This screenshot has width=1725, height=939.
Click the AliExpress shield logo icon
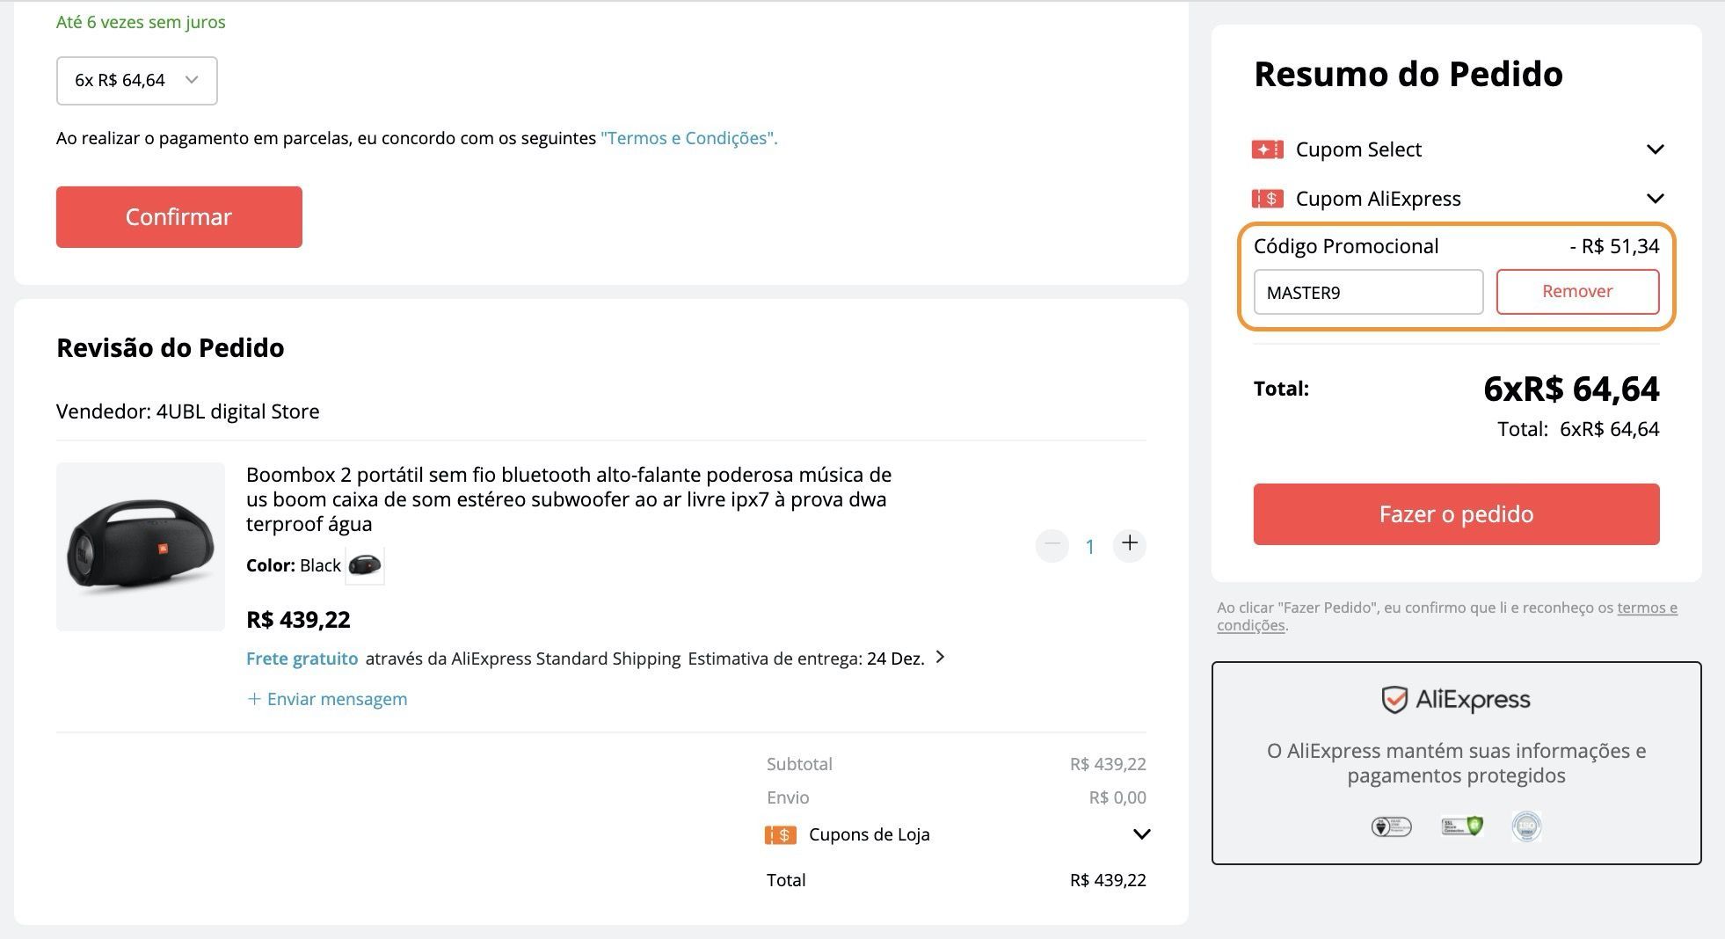pos(1394,700)
